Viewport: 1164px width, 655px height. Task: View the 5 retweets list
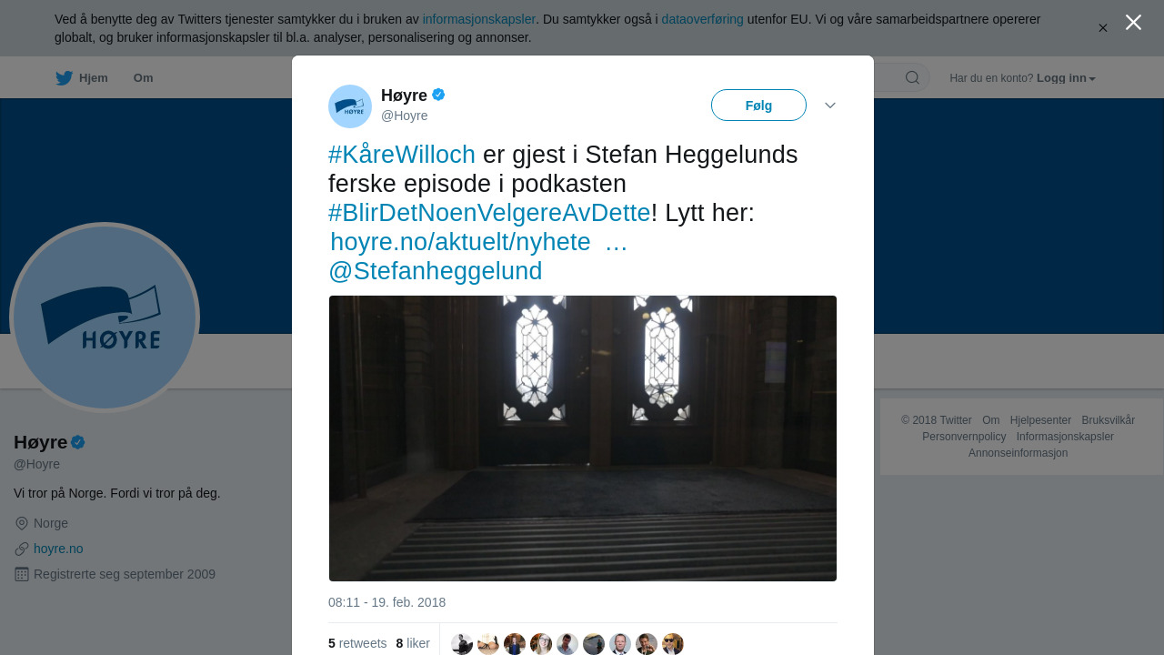click(357, 643)
